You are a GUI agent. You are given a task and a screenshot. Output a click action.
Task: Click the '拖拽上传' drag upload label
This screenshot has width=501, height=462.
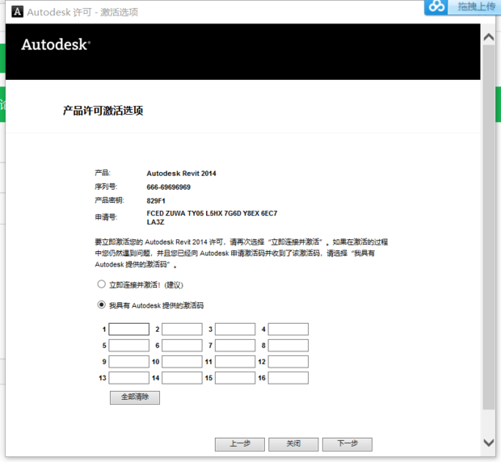(476, 6)
